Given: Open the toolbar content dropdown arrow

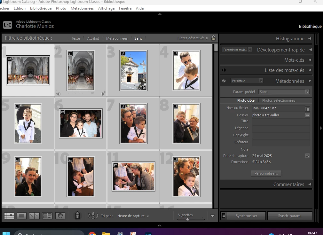Looking at the screenshot, I should click(x=212, y=215).
